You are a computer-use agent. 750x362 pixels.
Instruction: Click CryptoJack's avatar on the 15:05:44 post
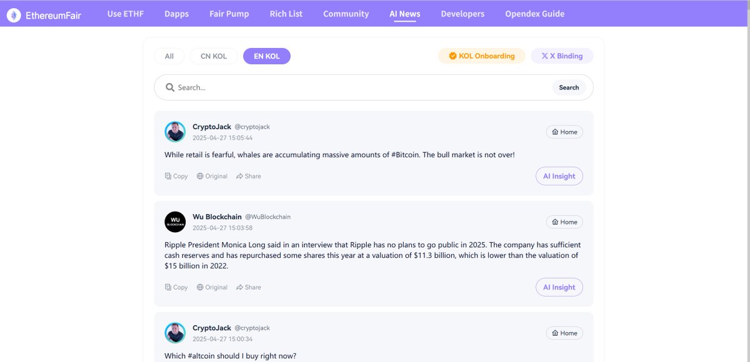click(x=175, y=132)
